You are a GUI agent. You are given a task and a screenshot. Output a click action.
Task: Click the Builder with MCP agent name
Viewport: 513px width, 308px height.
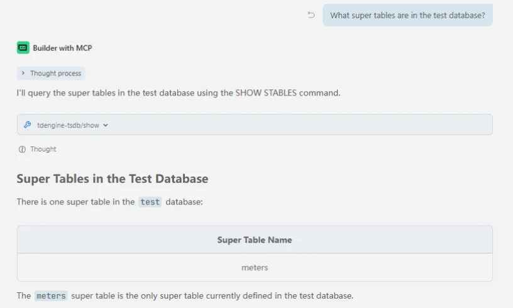click(x=62, y=48)
